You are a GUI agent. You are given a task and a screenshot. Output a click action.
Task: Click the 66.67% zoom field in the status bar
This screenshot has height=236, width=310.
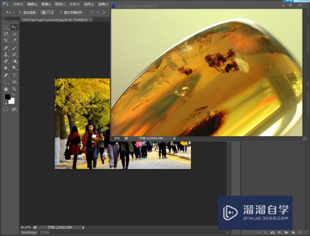pyautogui.click(x=25, y=227)
